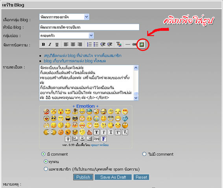Apply italic formatting in toolbar
This screenshot has width=223, height=188.
[x=50, y=45]
